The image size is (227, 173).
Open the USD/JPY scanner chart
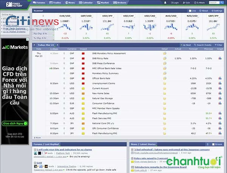[107, 27]
